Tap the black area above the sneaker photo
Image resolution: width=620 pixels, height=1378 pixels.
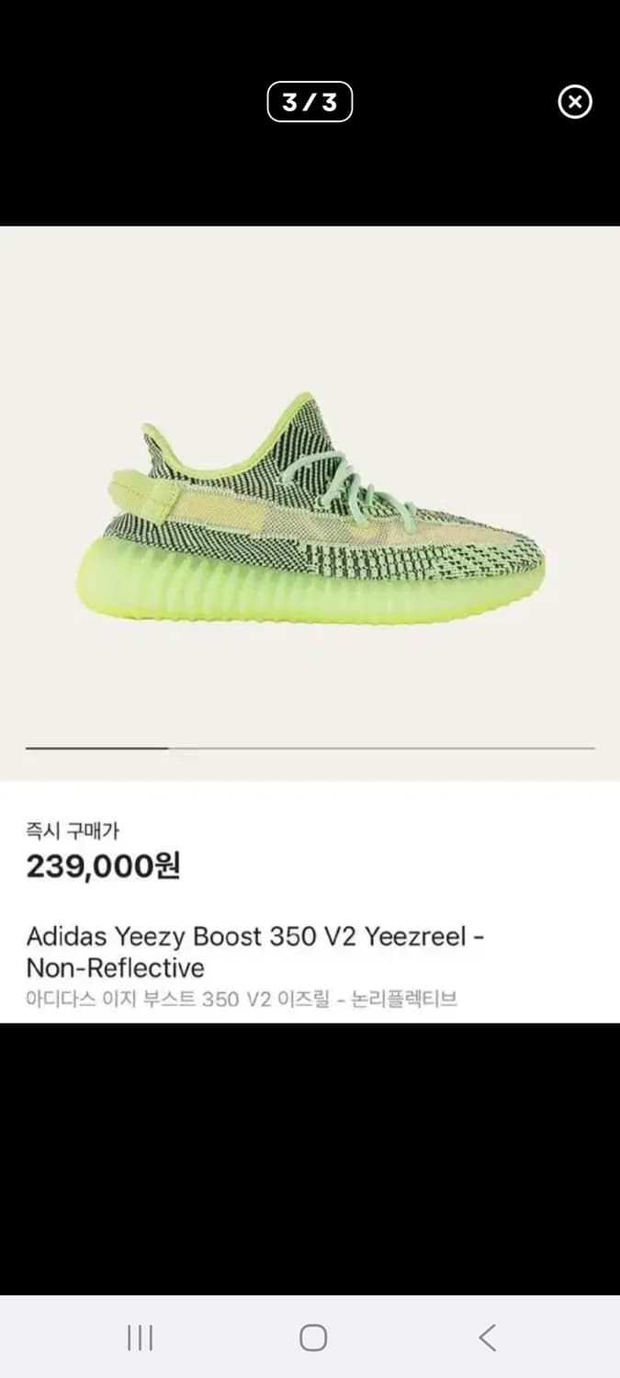(x=310, y=175)
